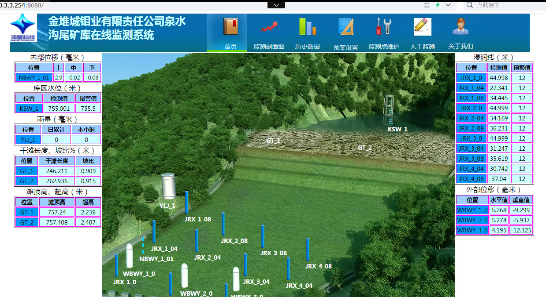The image size is (546, 297).
Task: Expand the address bar dropdown arrow
Action: pos(276,4)
